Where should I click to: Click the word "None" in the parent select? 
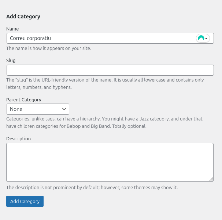16,109
